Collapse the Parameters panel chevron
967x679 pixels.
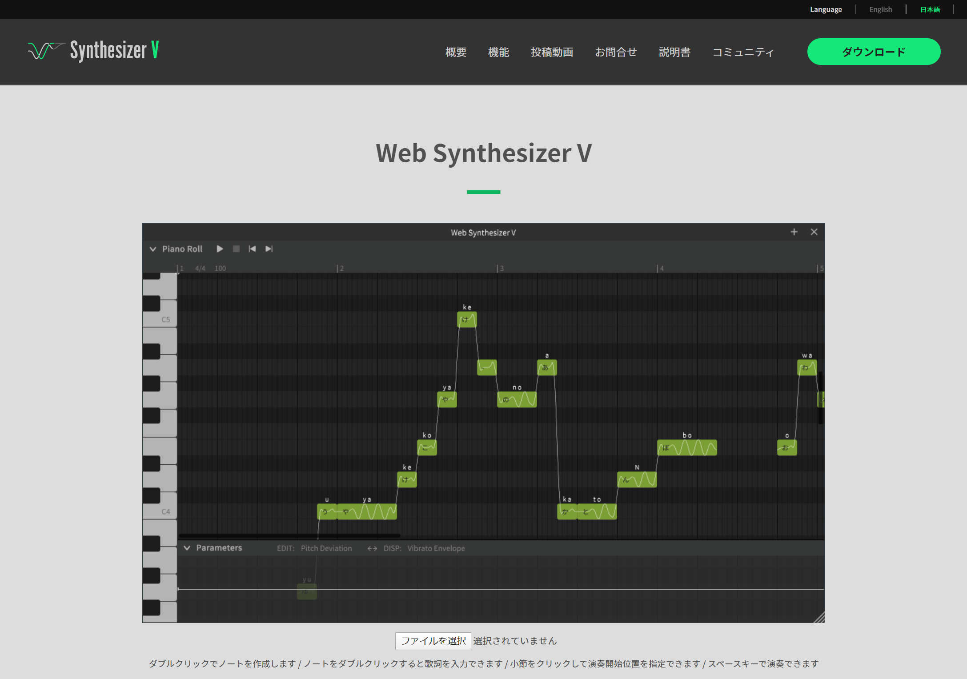(187, 548)
